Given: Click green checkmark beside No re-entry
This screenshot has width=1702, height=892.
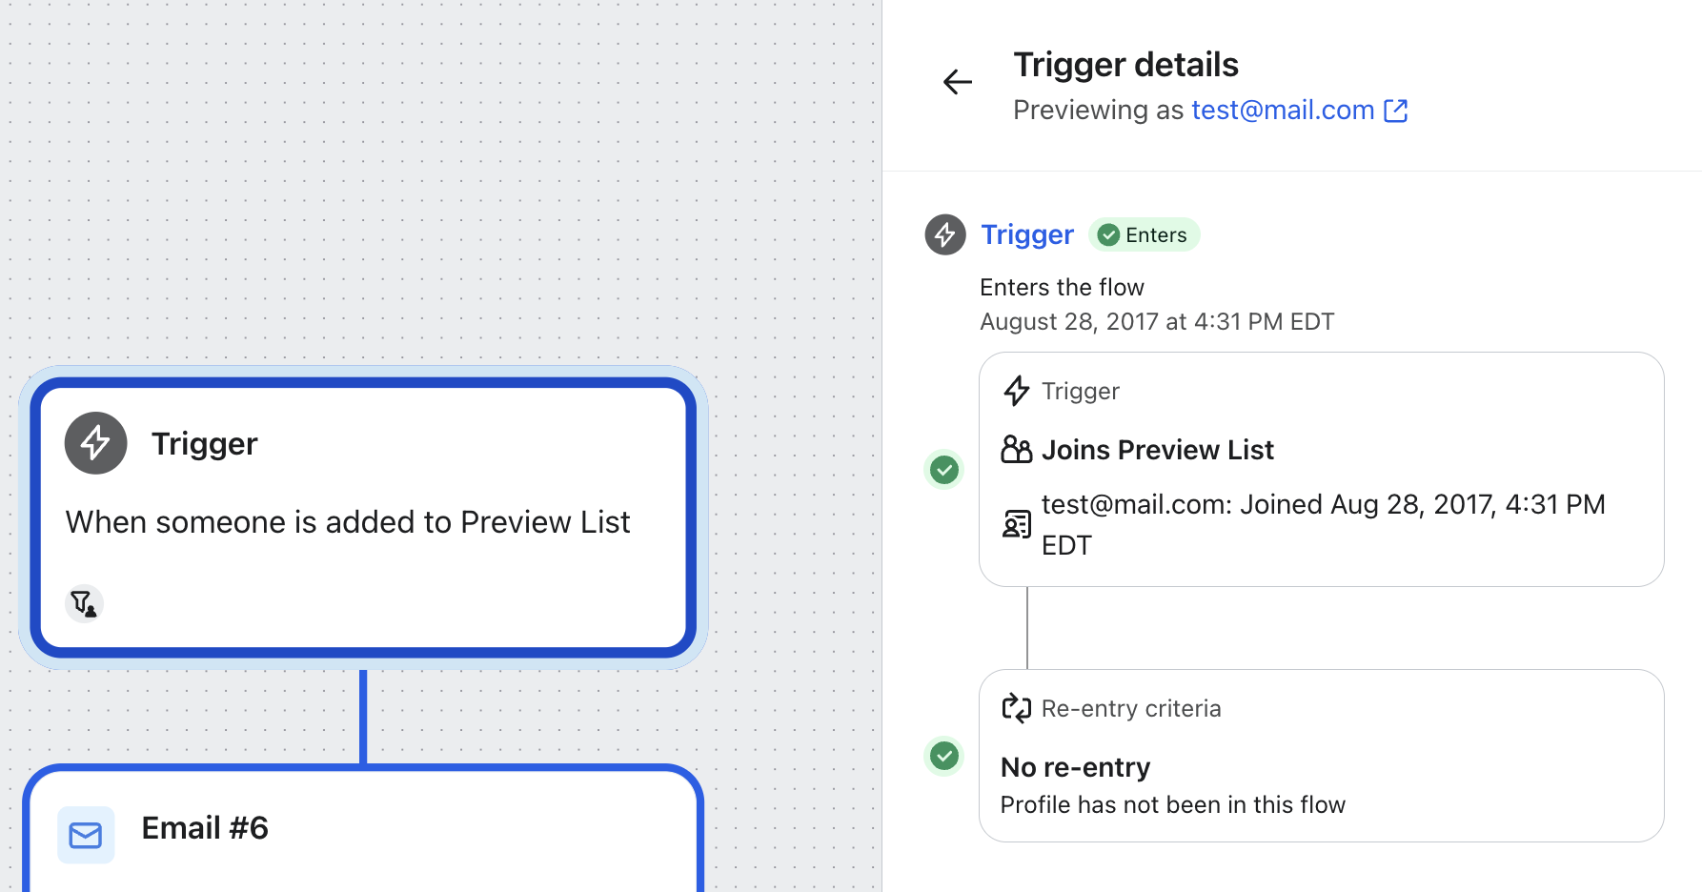Looking at the screenshot, I should 944,756.
